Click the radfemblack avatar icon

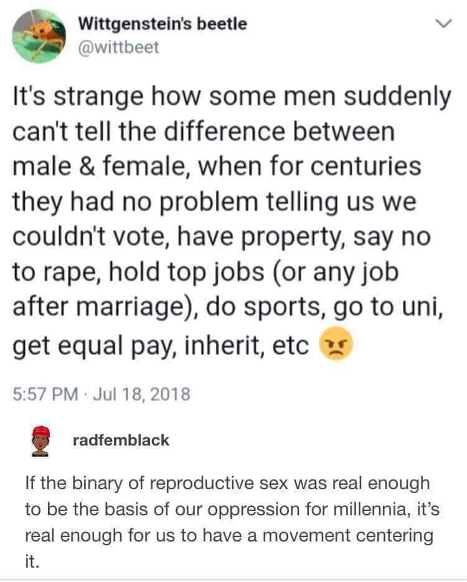[42, 441]
